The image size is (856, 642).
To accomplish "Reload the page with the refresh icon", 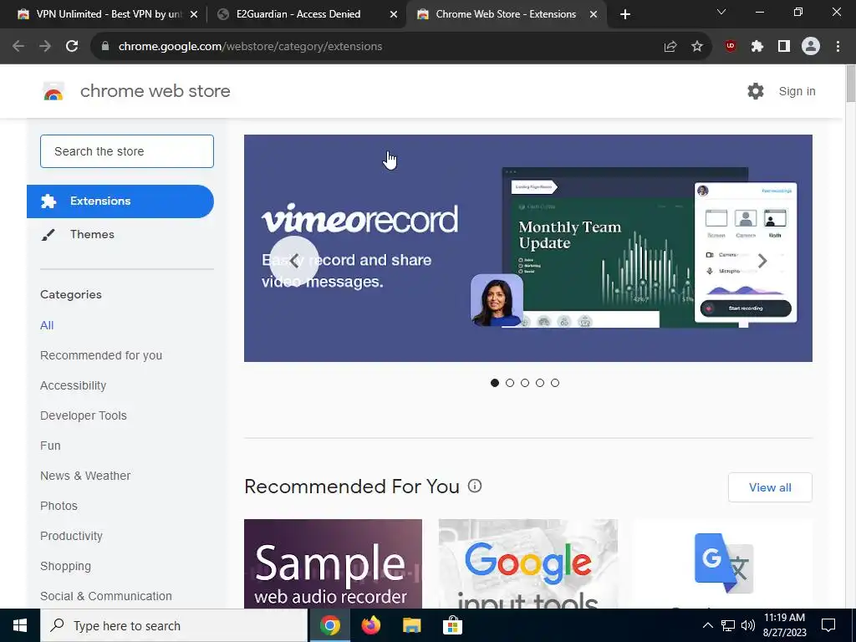I will pyautogui.click(x=72, y=47).
